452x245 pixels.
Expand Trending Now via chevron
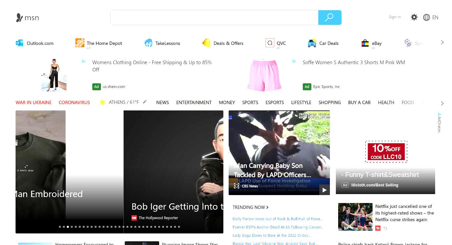267,207
